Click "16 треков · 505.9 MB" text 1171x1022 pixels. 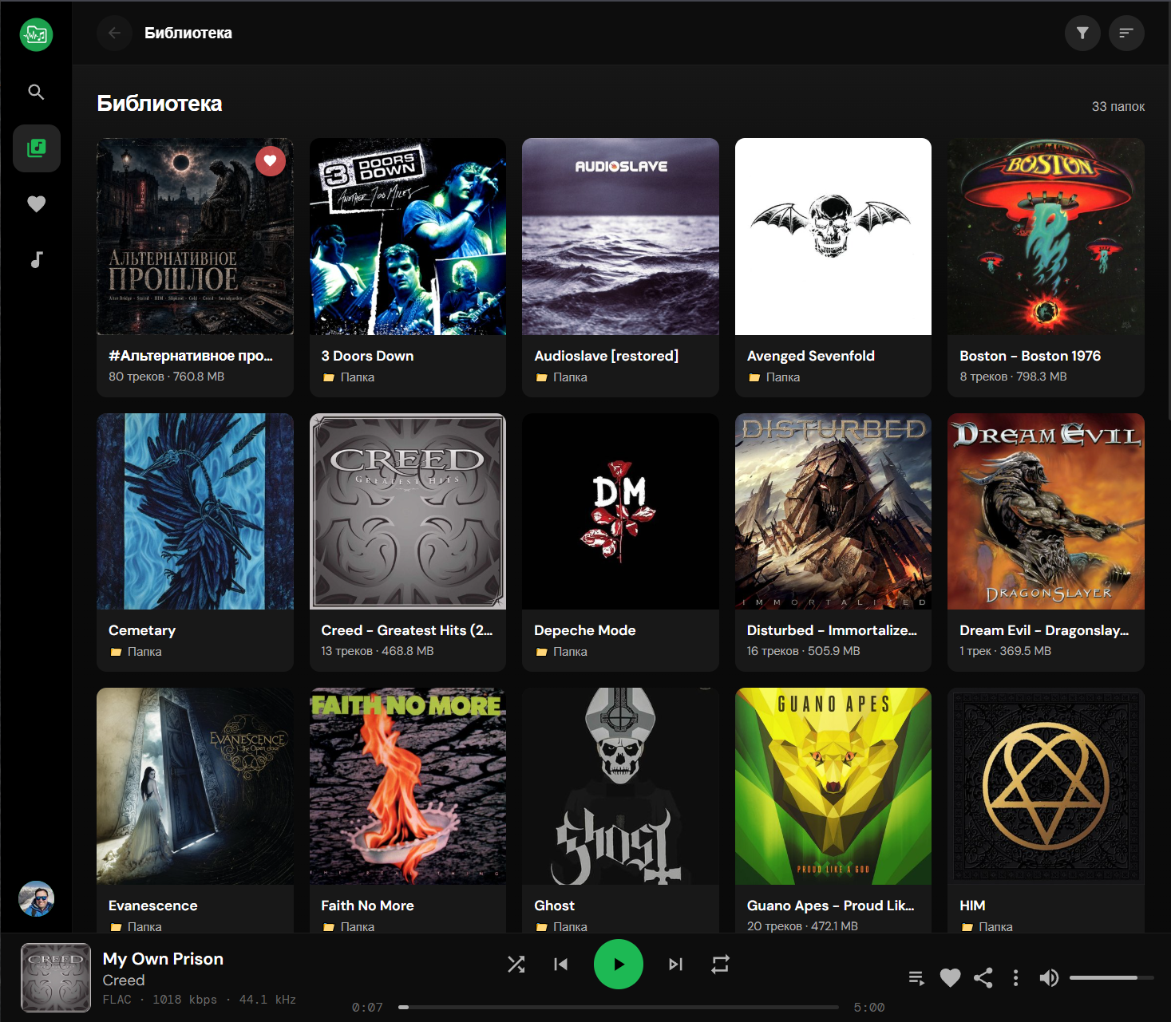coord(803,651)
